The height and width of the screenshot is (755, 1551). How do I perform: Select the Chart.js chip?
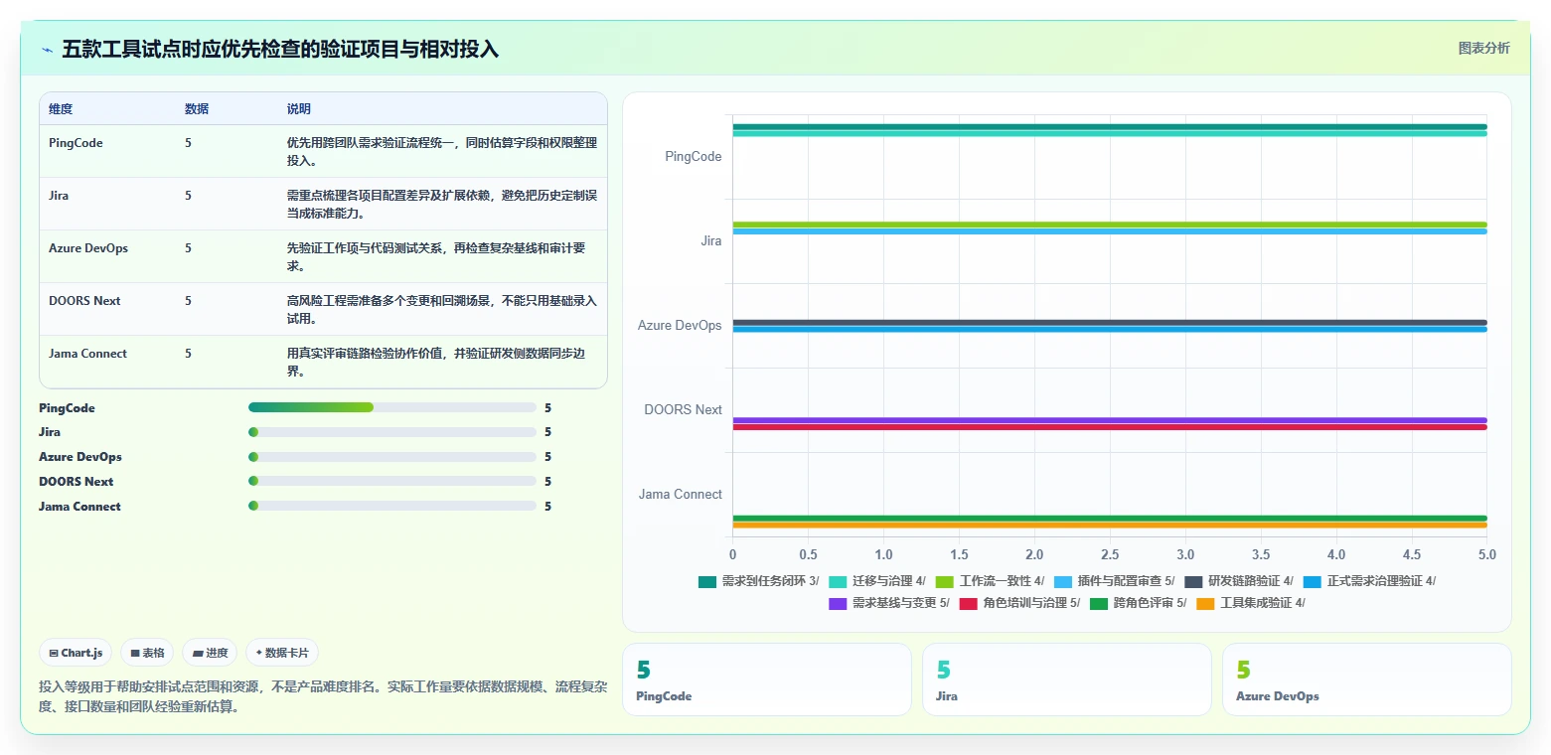coord(76,653)
